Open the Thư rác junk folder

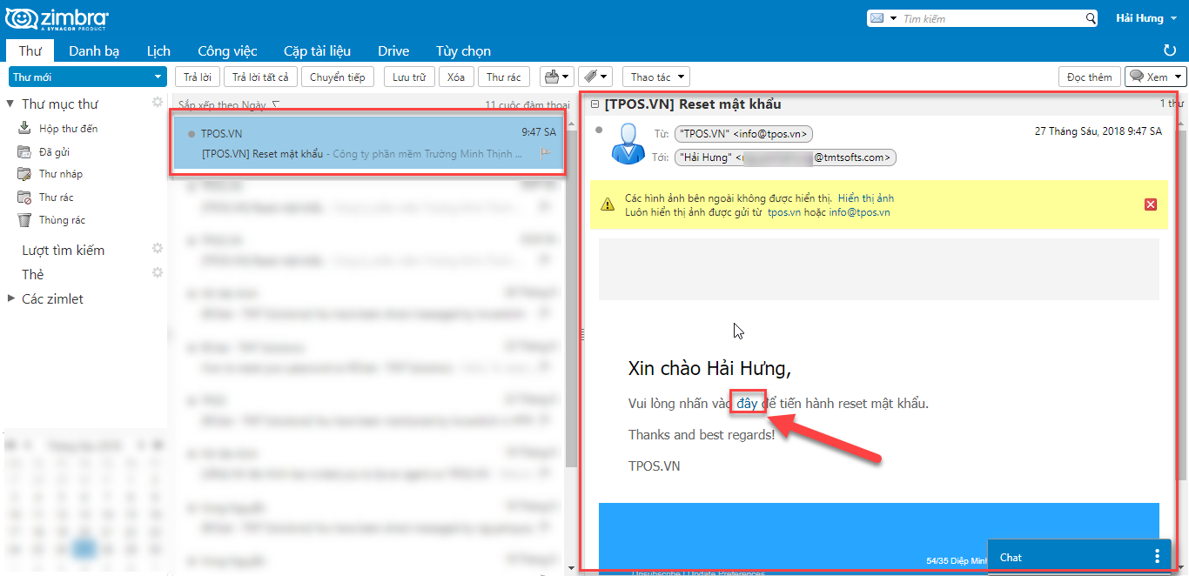click(56, 198)
